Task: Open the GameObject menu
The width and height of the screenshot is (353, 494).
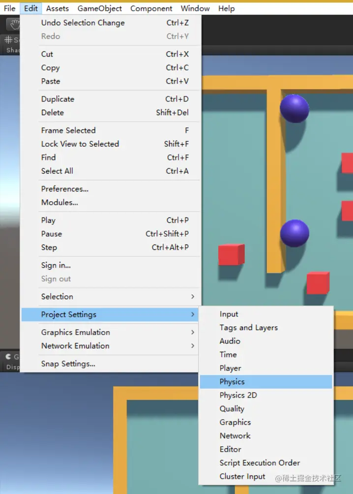Action: pyautogui.click(x=99, y=8)
